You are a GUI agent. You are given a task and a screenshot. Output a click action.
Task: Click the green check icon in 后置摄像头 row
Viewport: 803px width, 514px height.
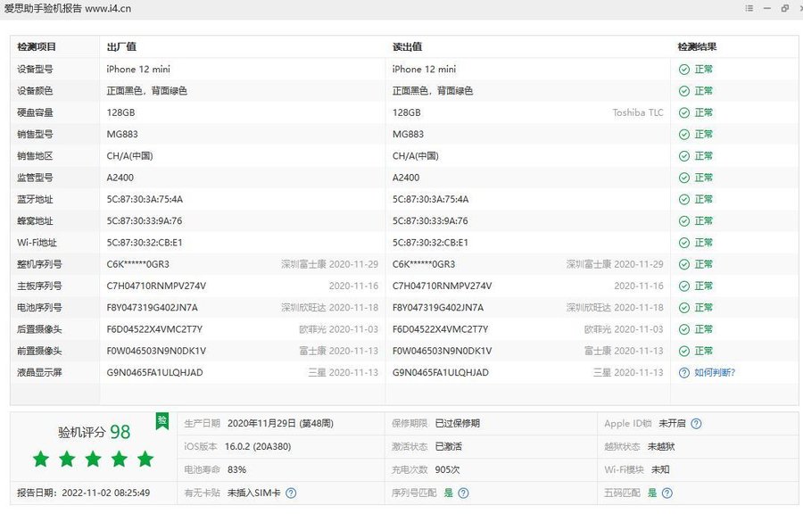pos(683,329)
